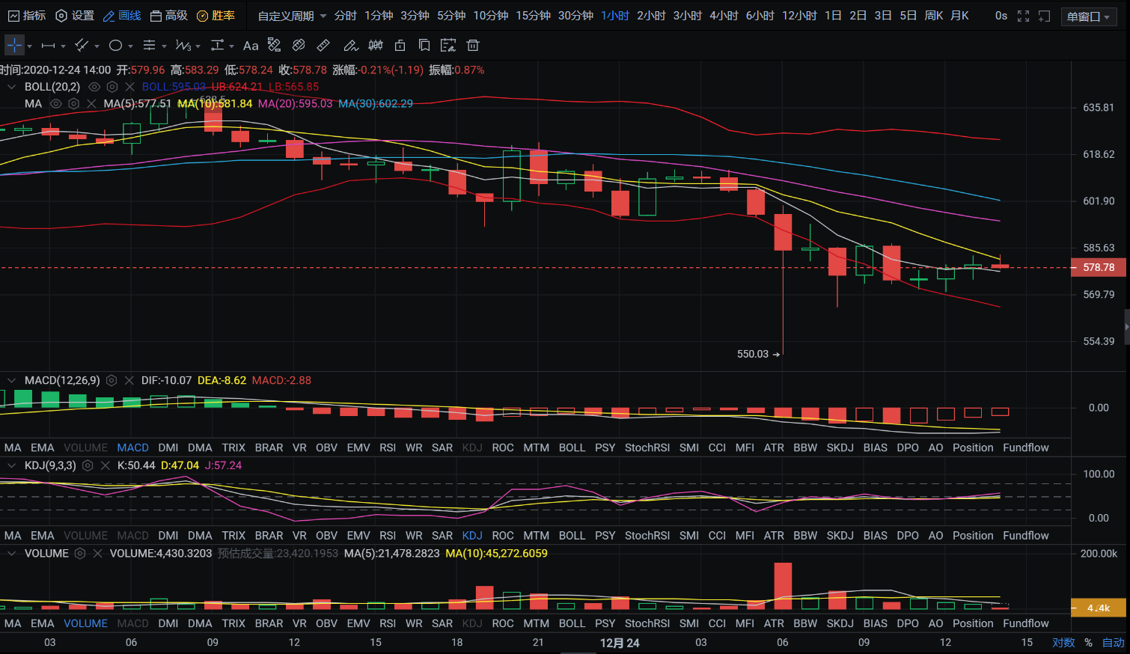1130x654 pixels.
Task: Select the crosshair cursor tool
Action: [14, 46]
